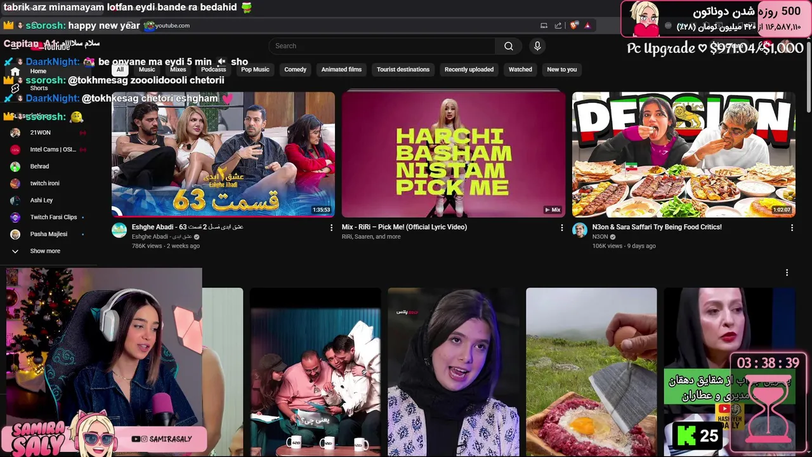Select the Music filter chip
This screenshot has height=457, width=812.
coord(147,70)
